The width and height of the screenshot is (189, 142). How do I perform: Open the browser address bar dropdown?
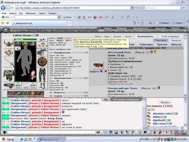(132, 8)
